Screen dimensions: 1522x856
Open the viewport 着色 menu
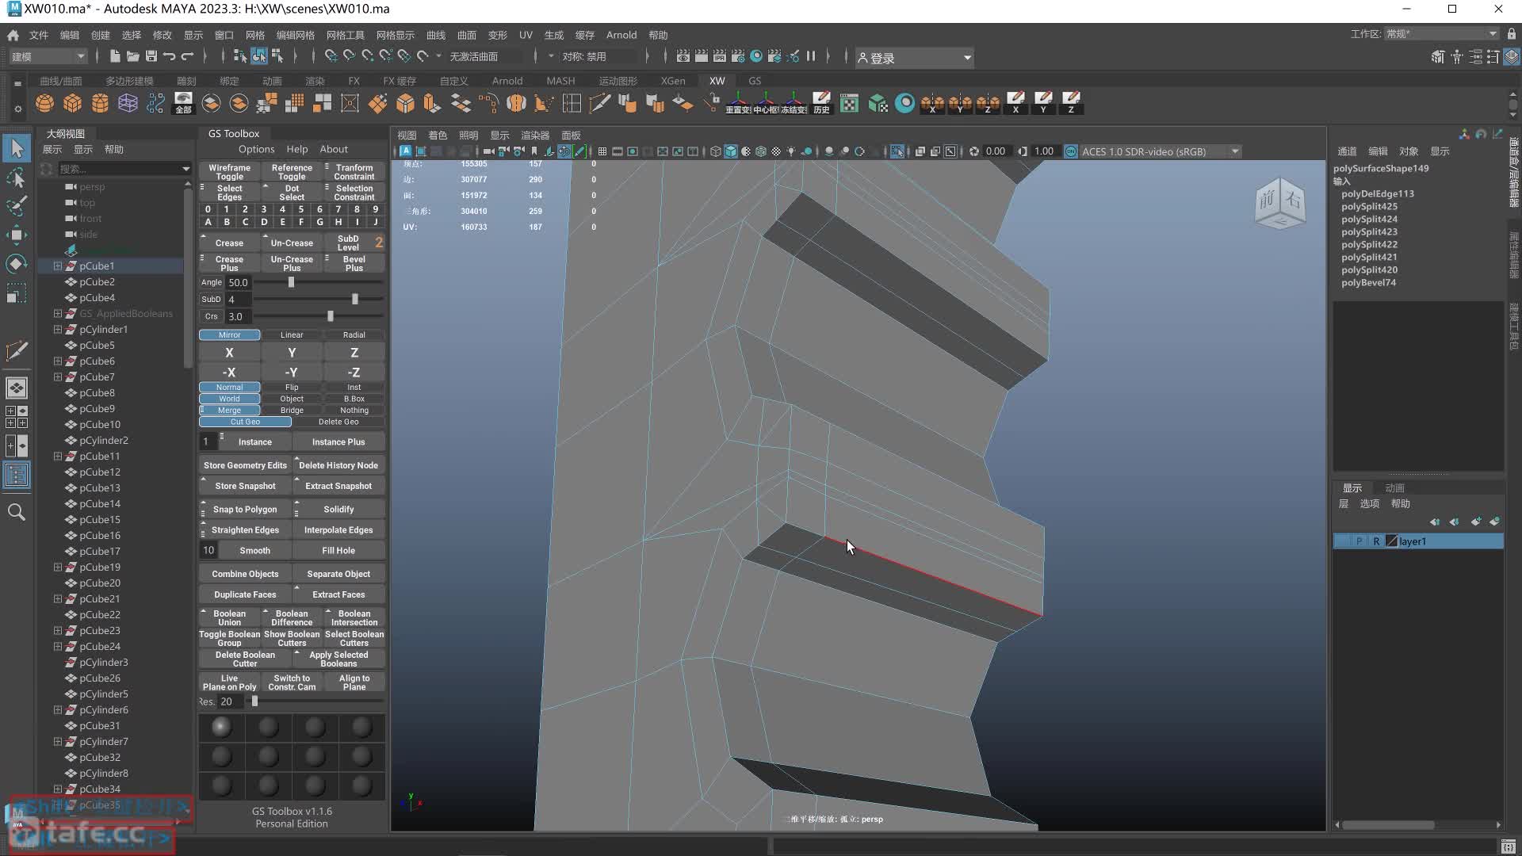(438, 136)
